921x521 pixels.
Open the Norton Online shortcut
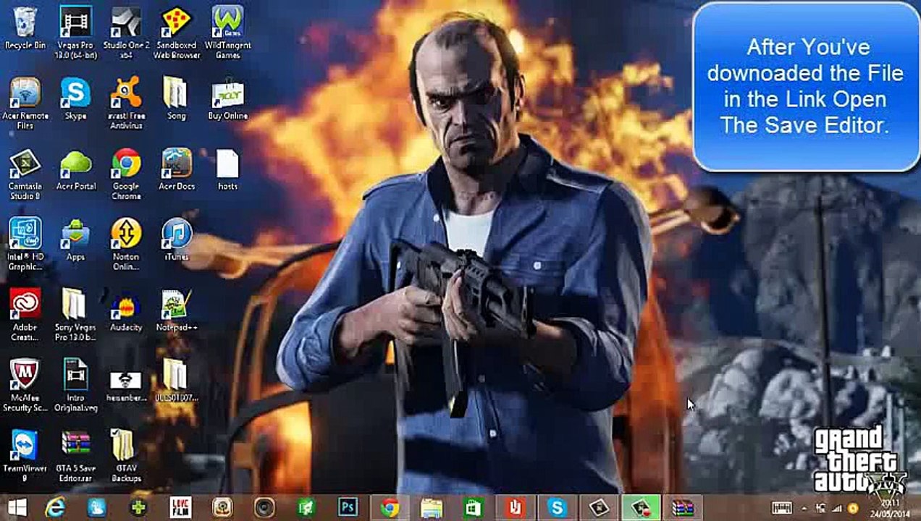click(126, 244)
